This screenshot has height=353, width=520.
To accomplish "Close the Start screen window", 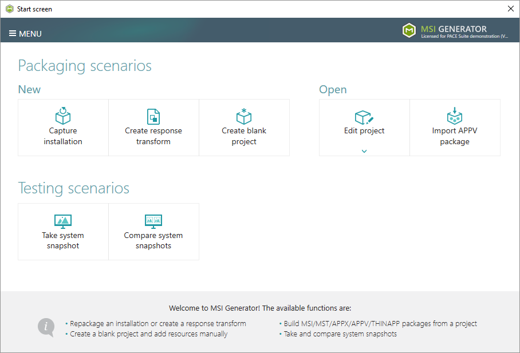I will click(511, 9).
